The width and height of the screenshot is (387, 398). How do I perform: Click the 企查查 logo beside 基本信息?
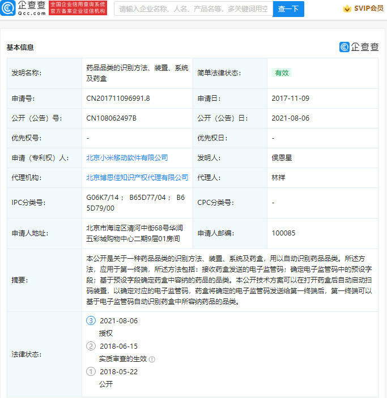point(359,47)
